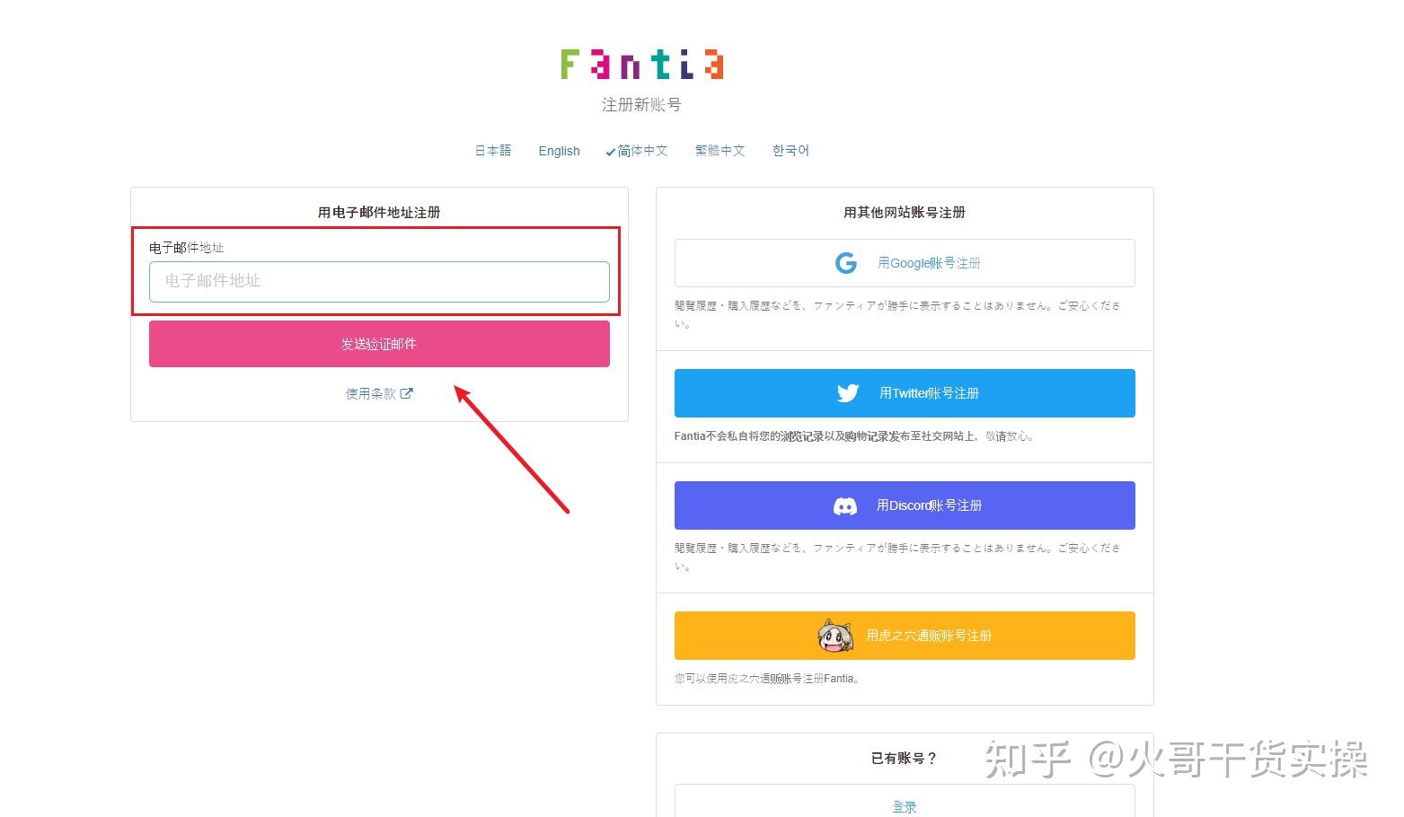1404x817 pixels.
Task: Click the Discord mascot icon
Action: [x=845, y=505]
